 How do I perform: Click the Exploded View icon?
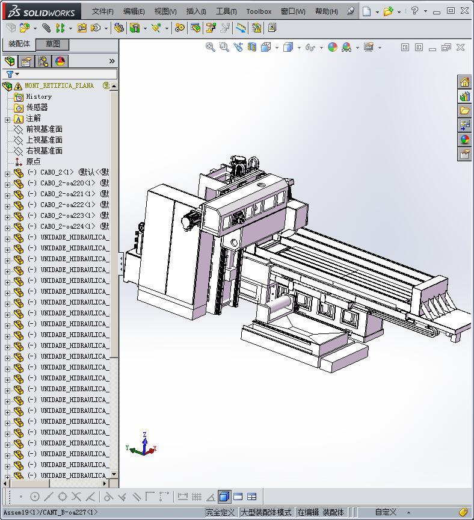click(x=211, y=28)
